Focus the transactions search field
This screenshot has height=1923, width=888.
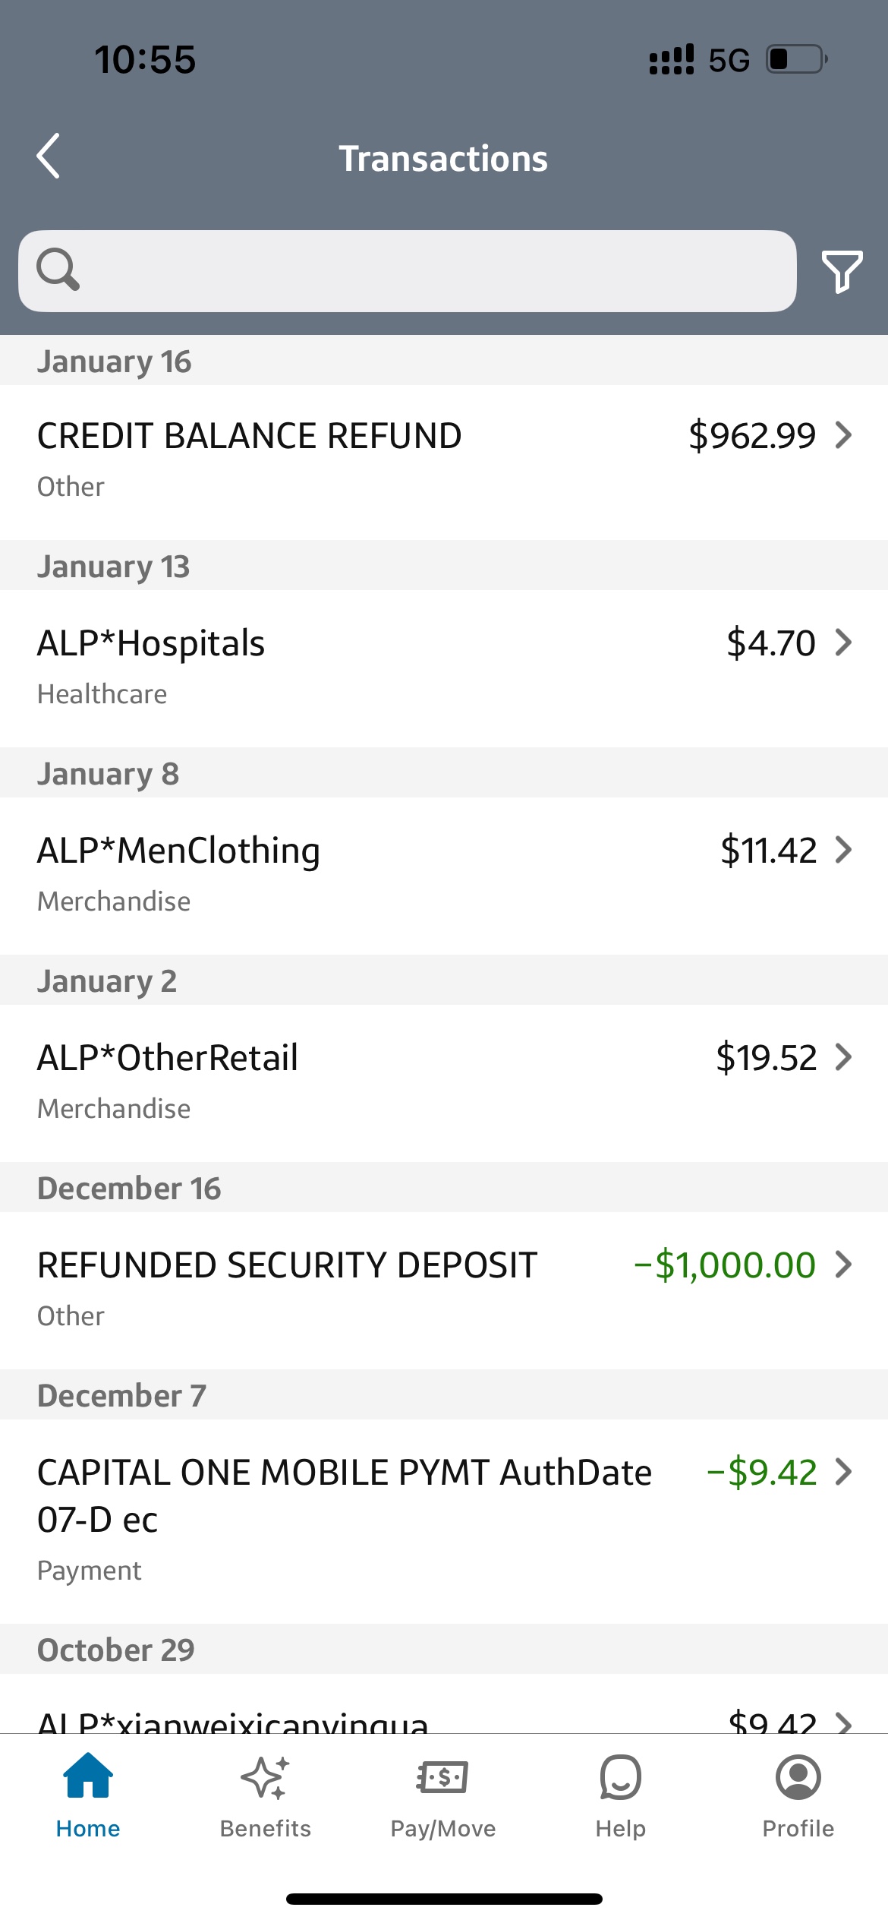click(x=408, y=271)
